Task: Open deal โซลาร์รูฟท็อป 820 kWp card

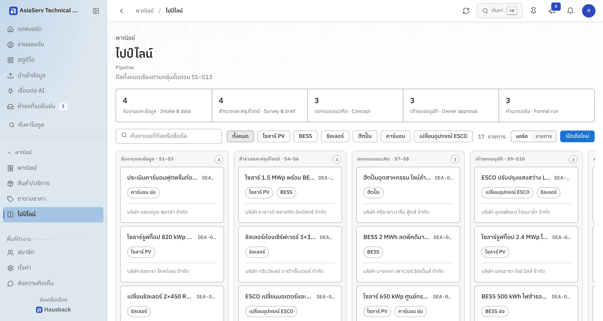Action: tap(172, 254)
